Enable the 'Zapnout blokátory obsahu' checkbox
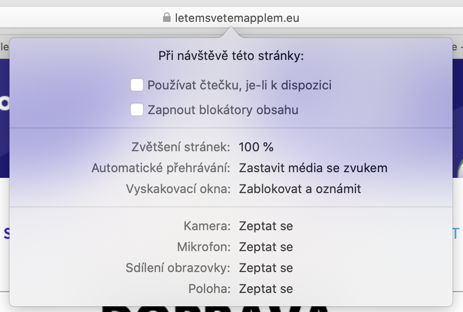Screen dimensions: 463x312 click(x=137, y=110)
